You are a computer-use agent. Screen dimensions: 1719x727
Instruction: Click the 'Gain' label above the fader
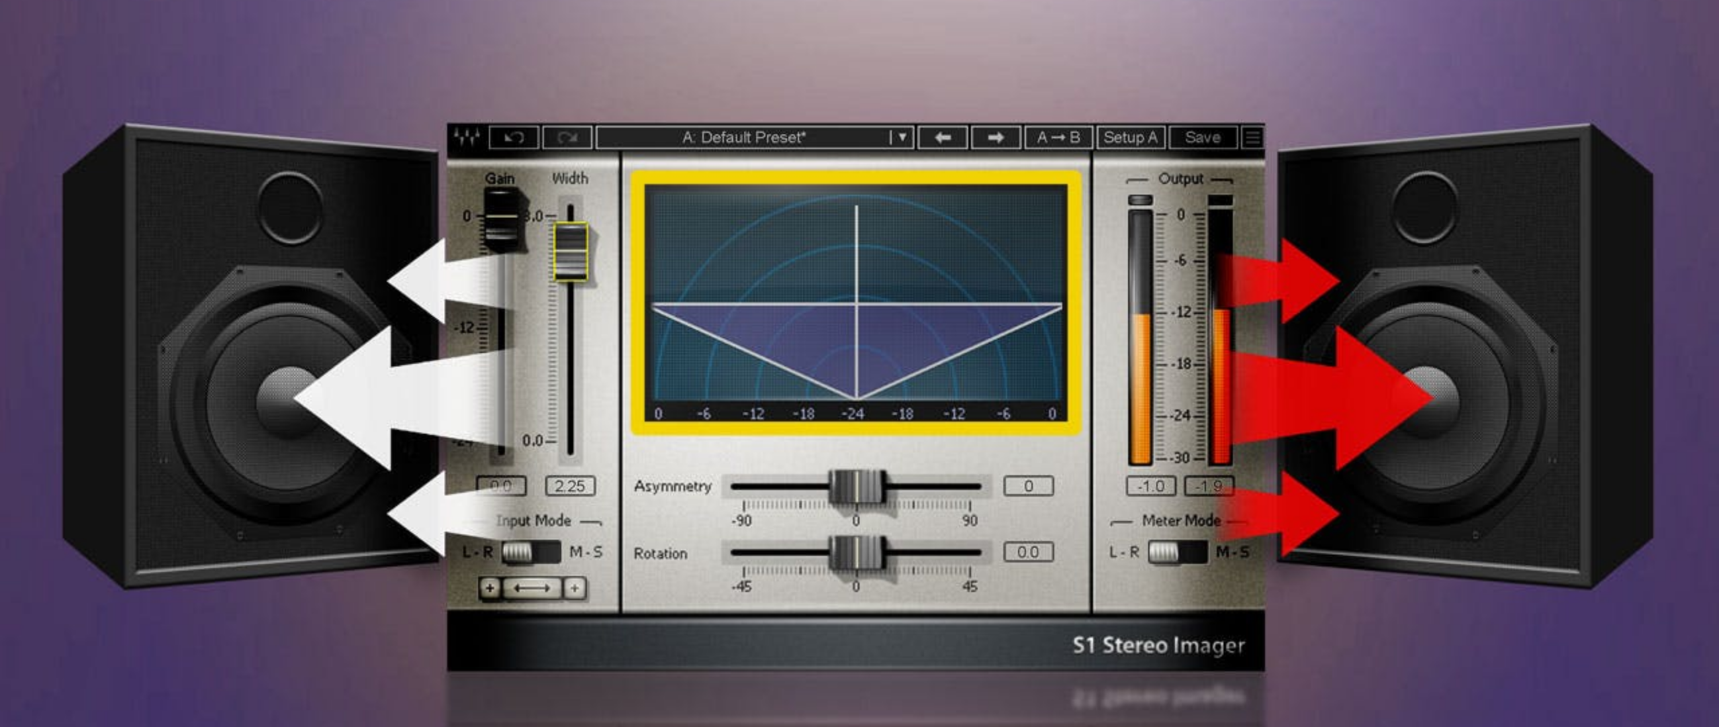pyautogui.click(x=500, y=179)
